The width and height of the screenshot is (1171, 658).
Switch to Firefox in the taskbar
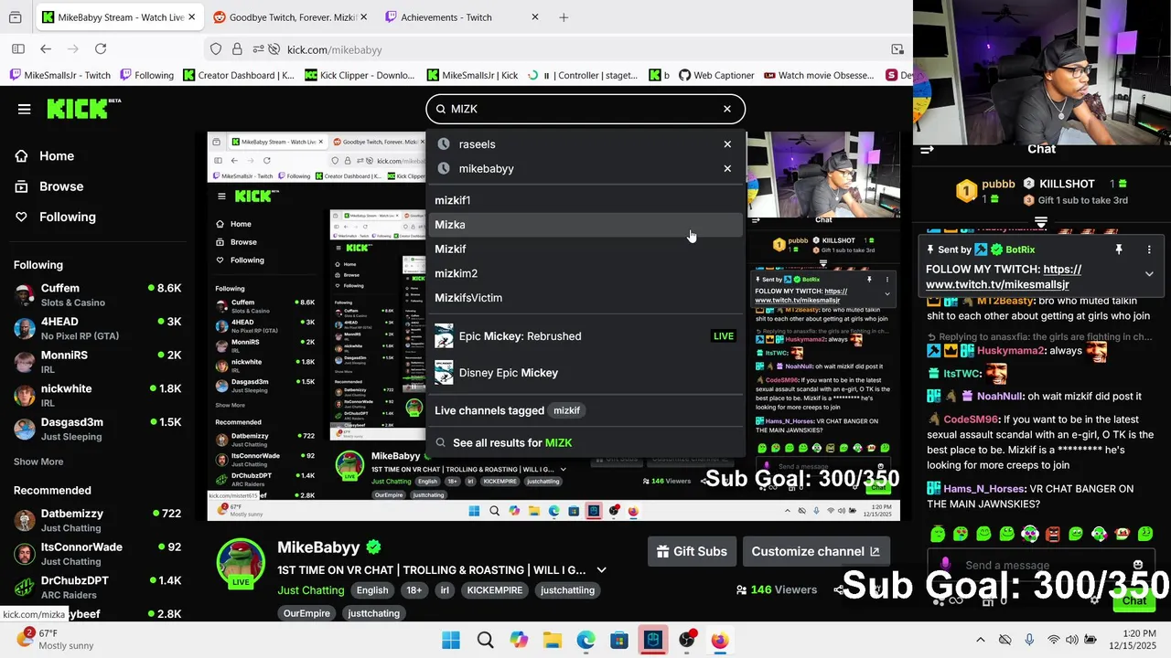(x=720, y=640)
